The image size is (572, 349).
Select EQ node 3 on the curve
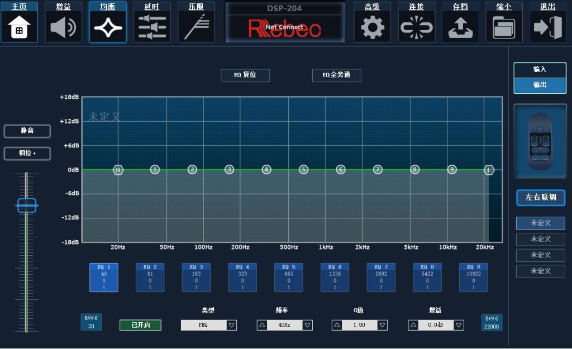229,170
